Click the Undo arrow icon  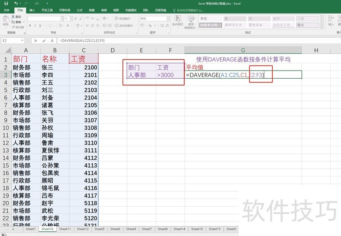coord(16,3)
